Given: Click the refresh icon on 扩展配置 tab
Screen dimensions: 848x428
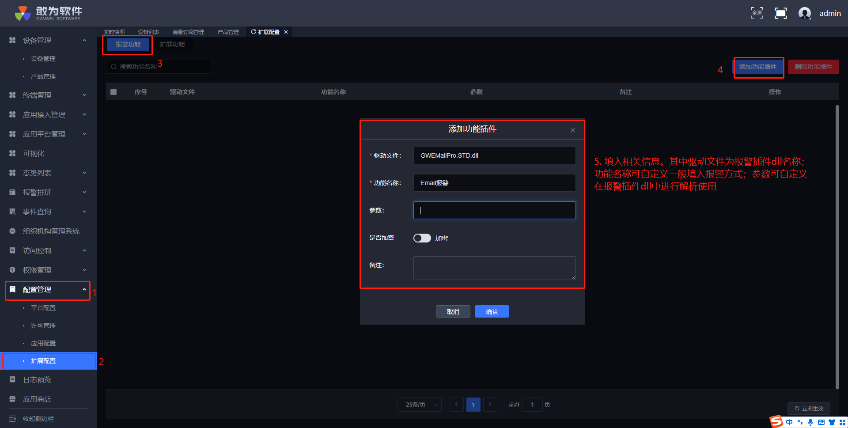Looking at the screenshot, I should click(x=254, y=32).
